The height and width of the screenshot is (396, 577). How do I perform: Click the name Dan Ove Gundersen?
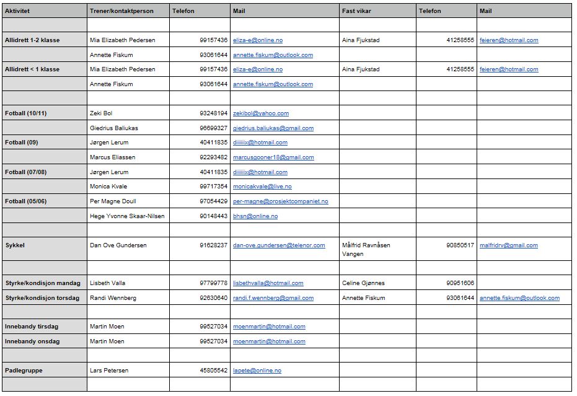118,245
